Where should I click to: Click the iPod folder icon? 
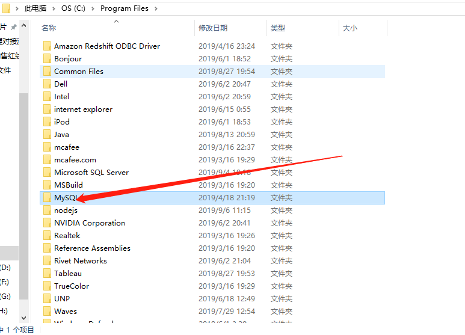pos(47,122)
